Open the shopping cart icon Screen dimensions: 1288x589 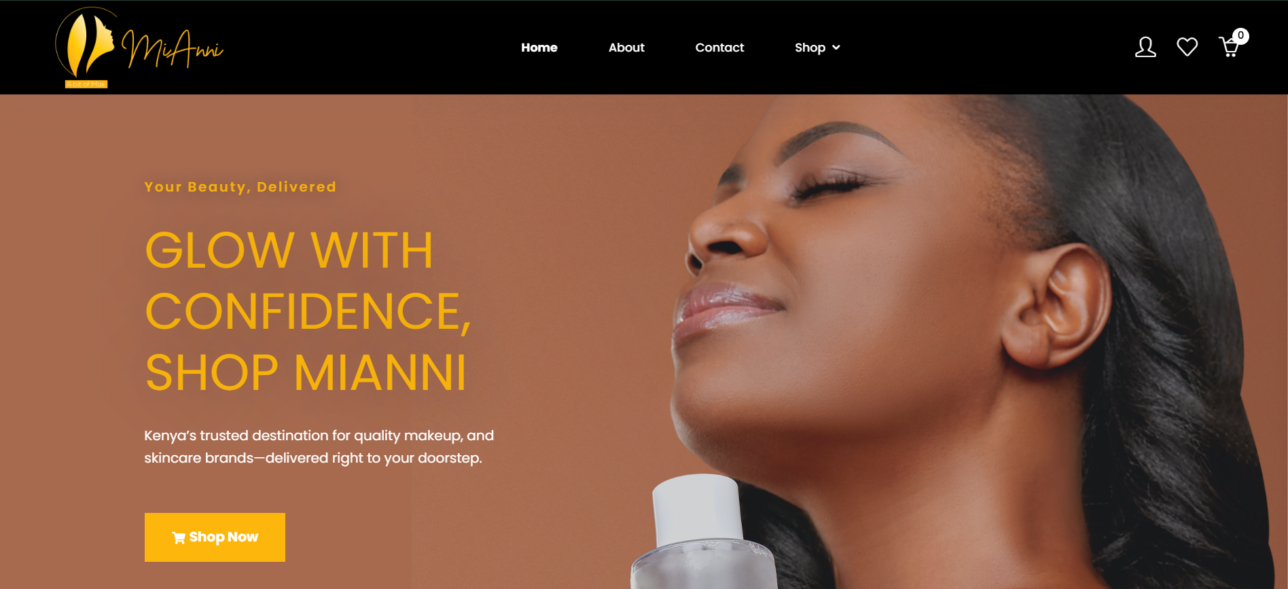pyautogui.click(x=1230, y=48)
